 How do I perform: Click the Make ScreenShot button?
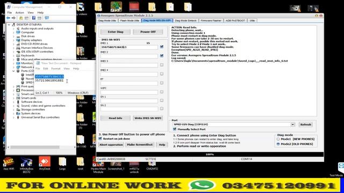coord(140,145)
